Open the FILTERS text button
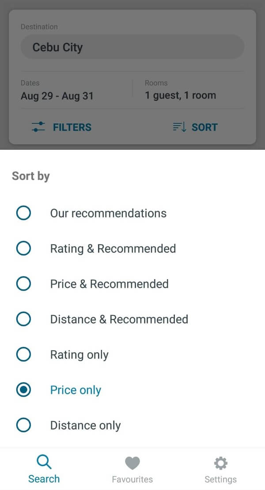This screenshot has width=265, height=490. (x=72, y=127)
